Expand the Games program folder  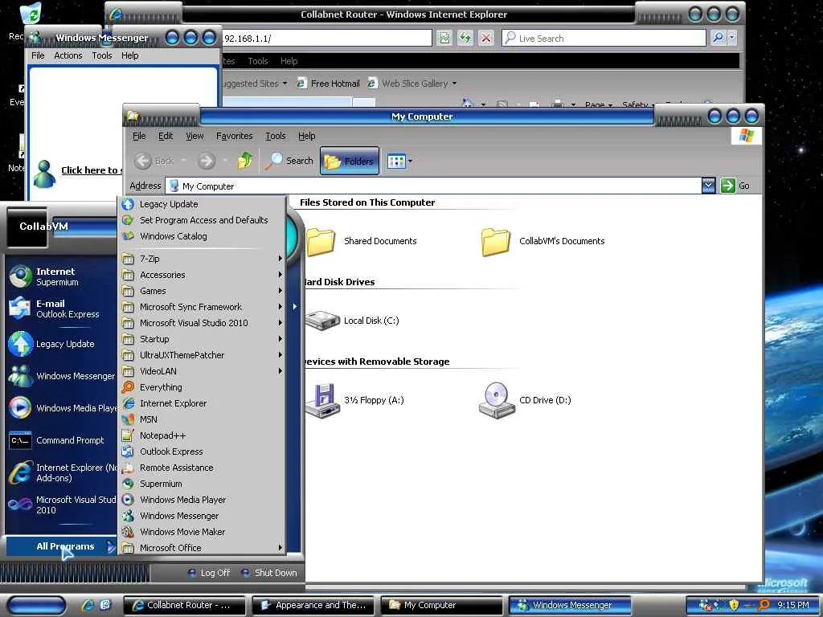(203, 291)
